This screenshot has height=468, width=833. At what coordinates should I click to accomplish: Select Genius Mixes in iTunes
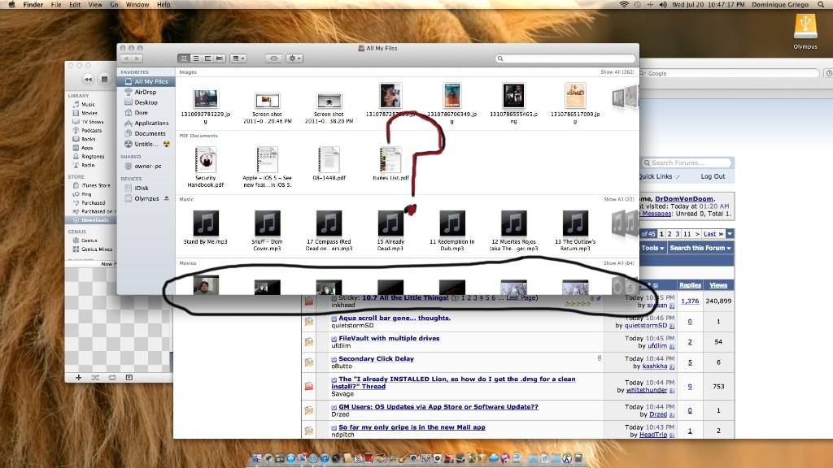point(97,249)
